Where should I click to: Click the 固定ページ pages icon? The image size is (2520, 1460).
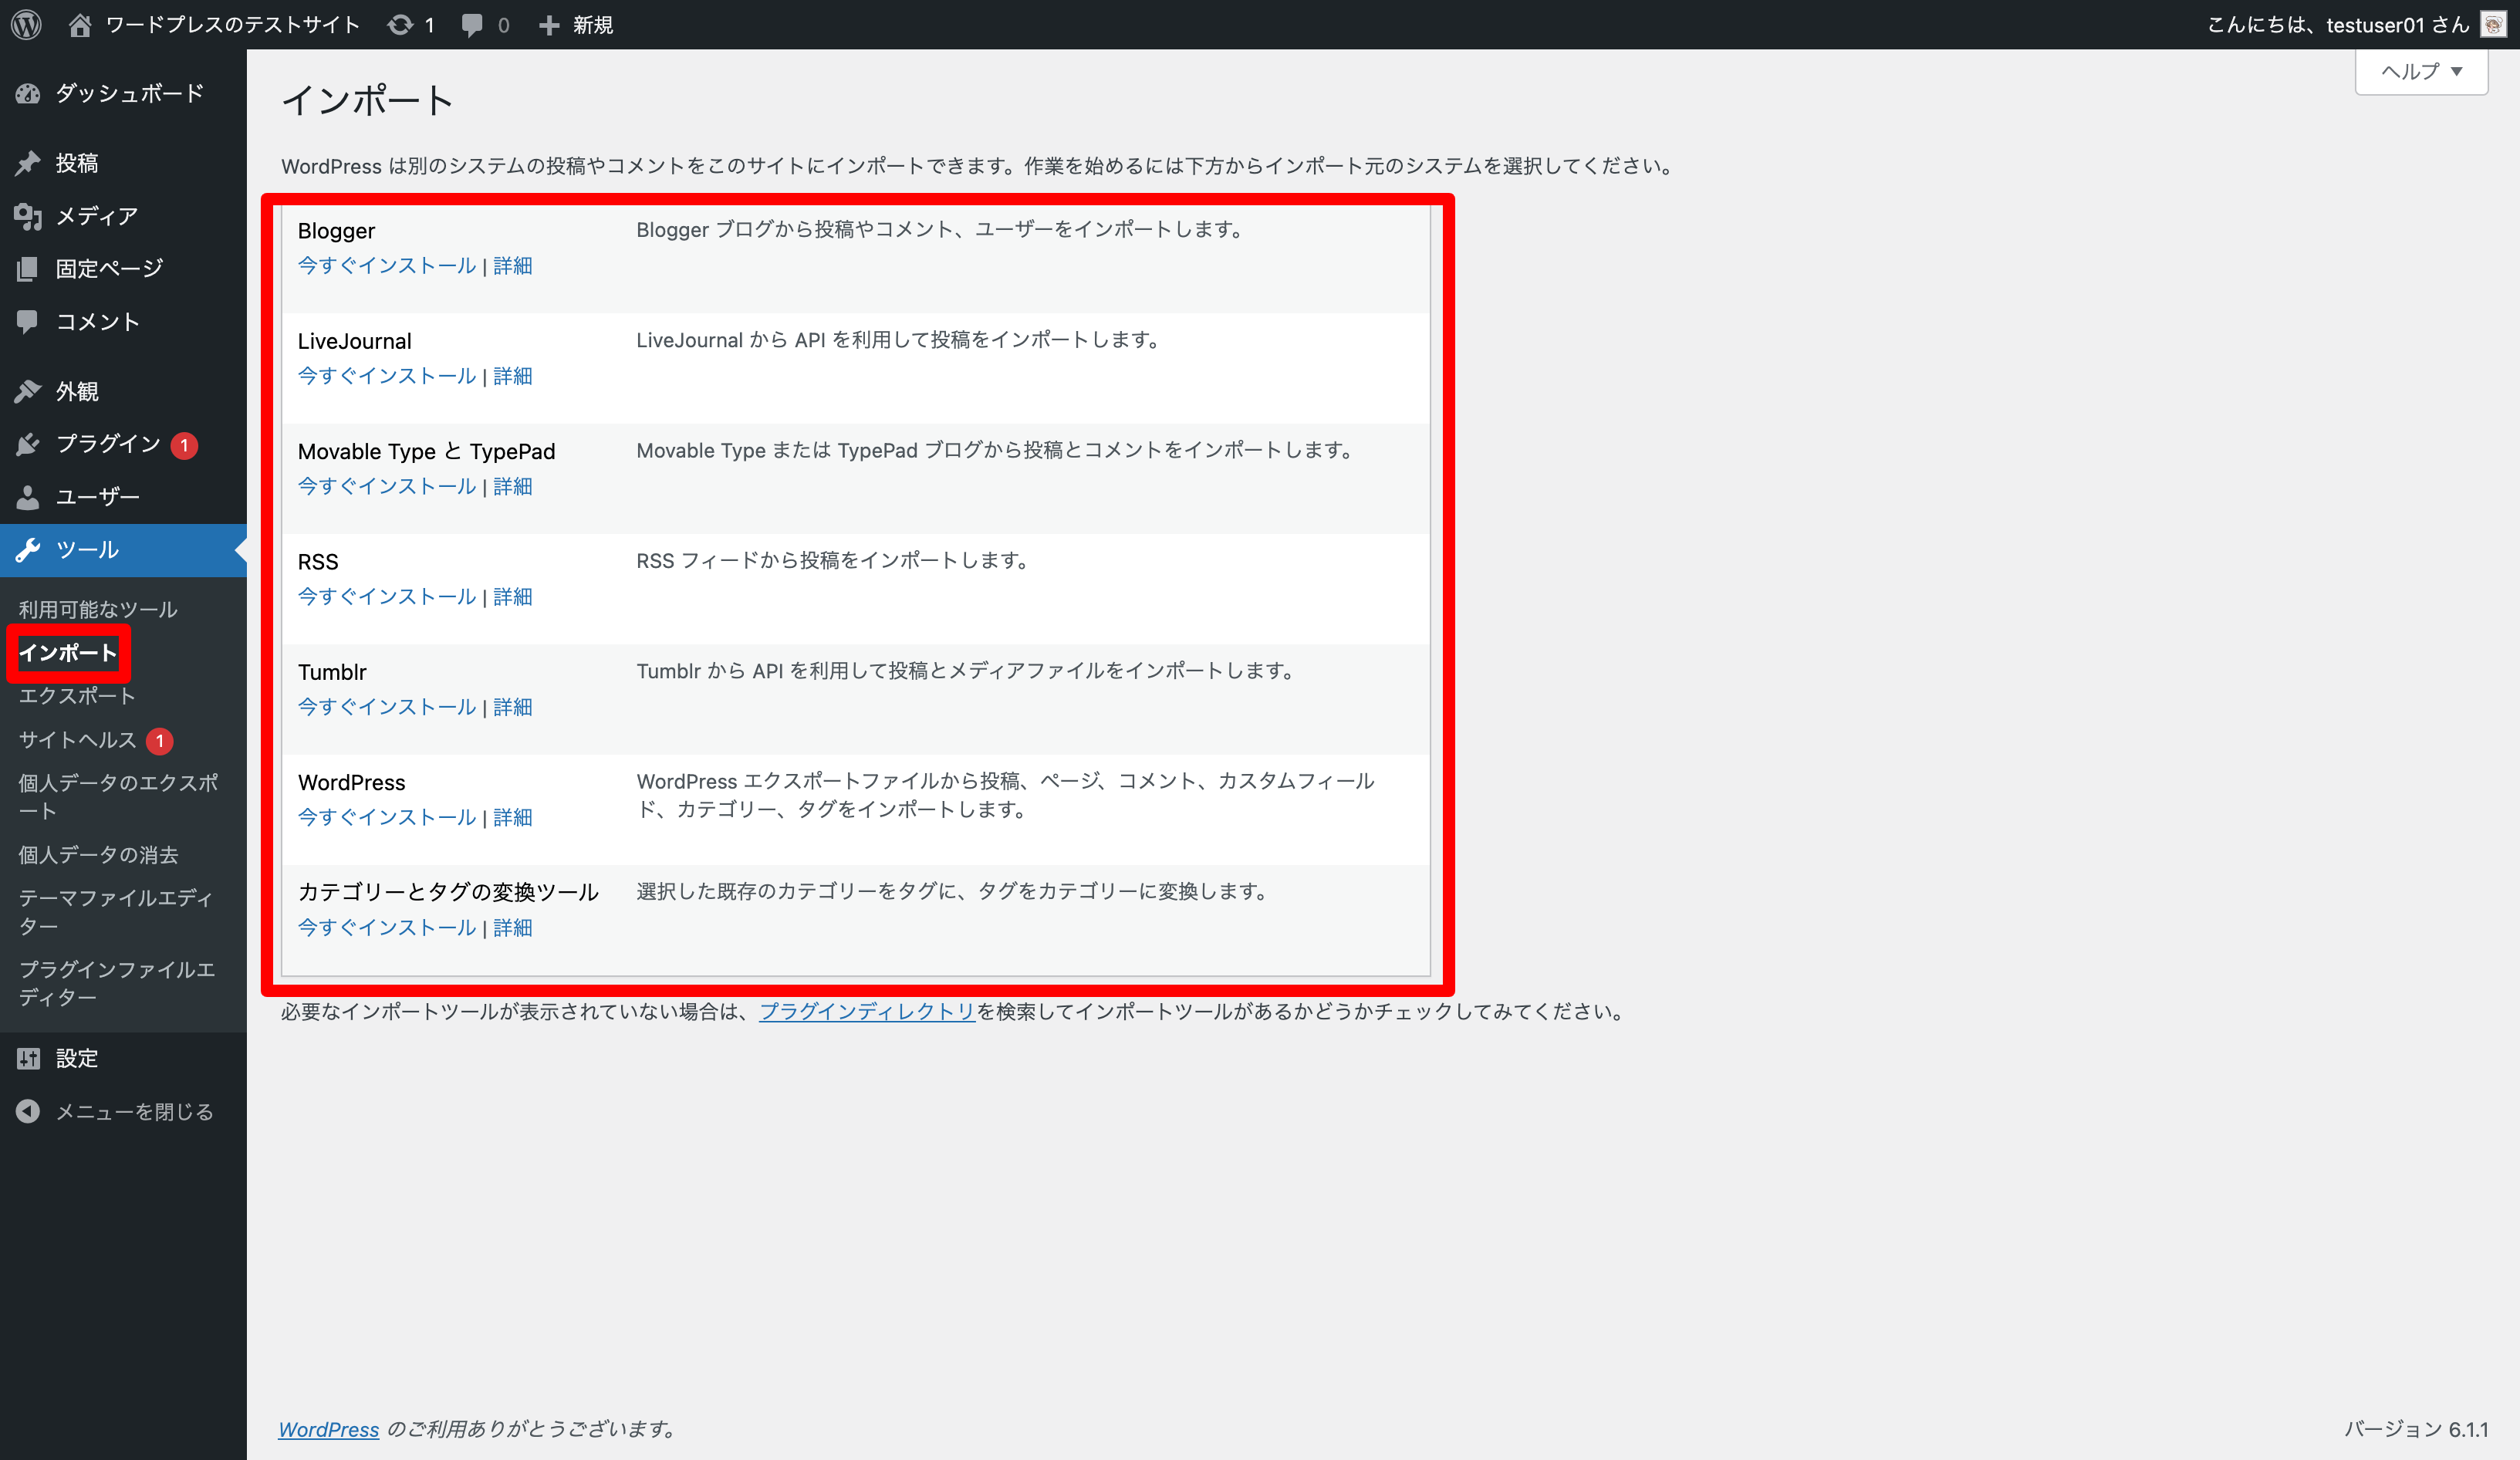pos(28,269)
